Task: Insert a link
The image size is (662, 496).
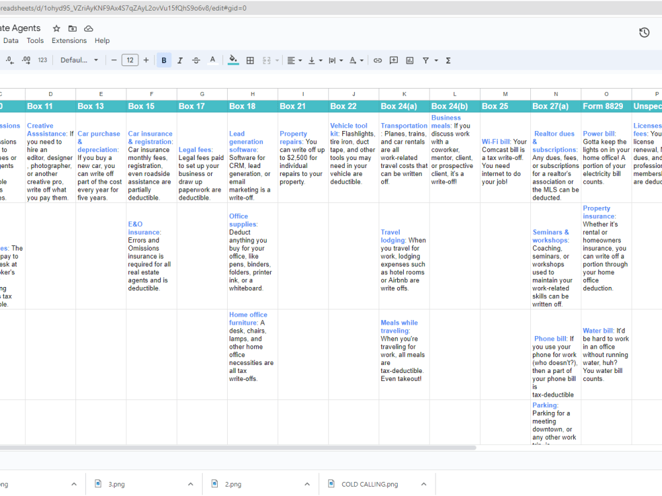Action: [377, 60]
